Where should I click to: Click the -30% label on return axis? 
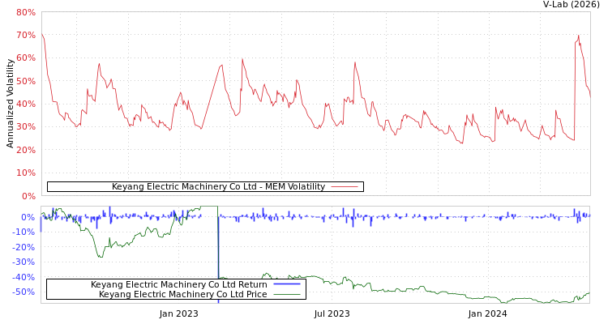point(24,262)
